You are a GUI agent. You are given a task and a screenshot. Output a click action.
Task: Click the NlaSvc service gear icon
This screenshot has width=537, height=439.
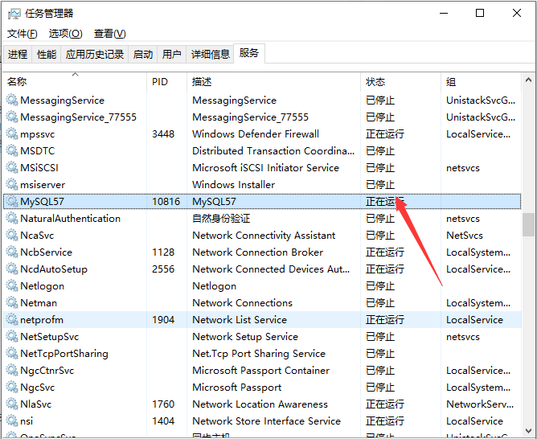11,404
